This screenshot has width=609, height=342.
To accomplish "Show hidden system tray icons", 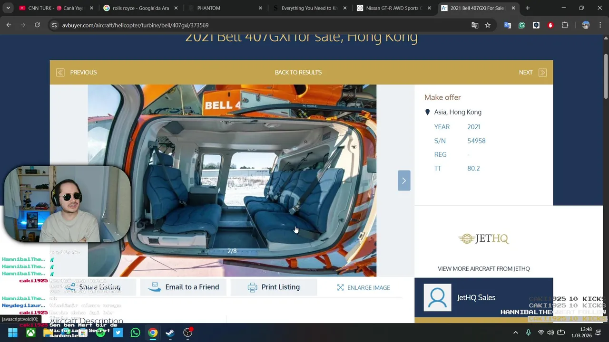I will [x=515, y=332].
